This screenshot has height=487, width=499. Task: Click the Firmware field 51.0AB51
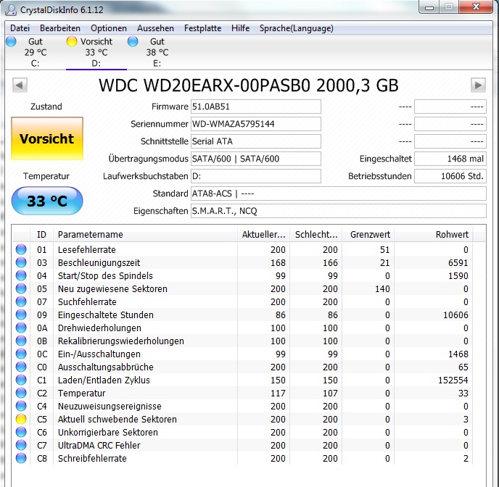[256, 107]
